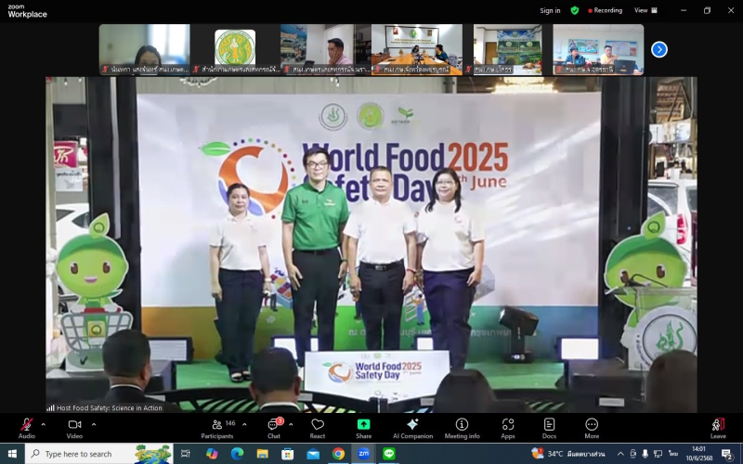Click the connection signal bars icon beside host name

[51, 407]
